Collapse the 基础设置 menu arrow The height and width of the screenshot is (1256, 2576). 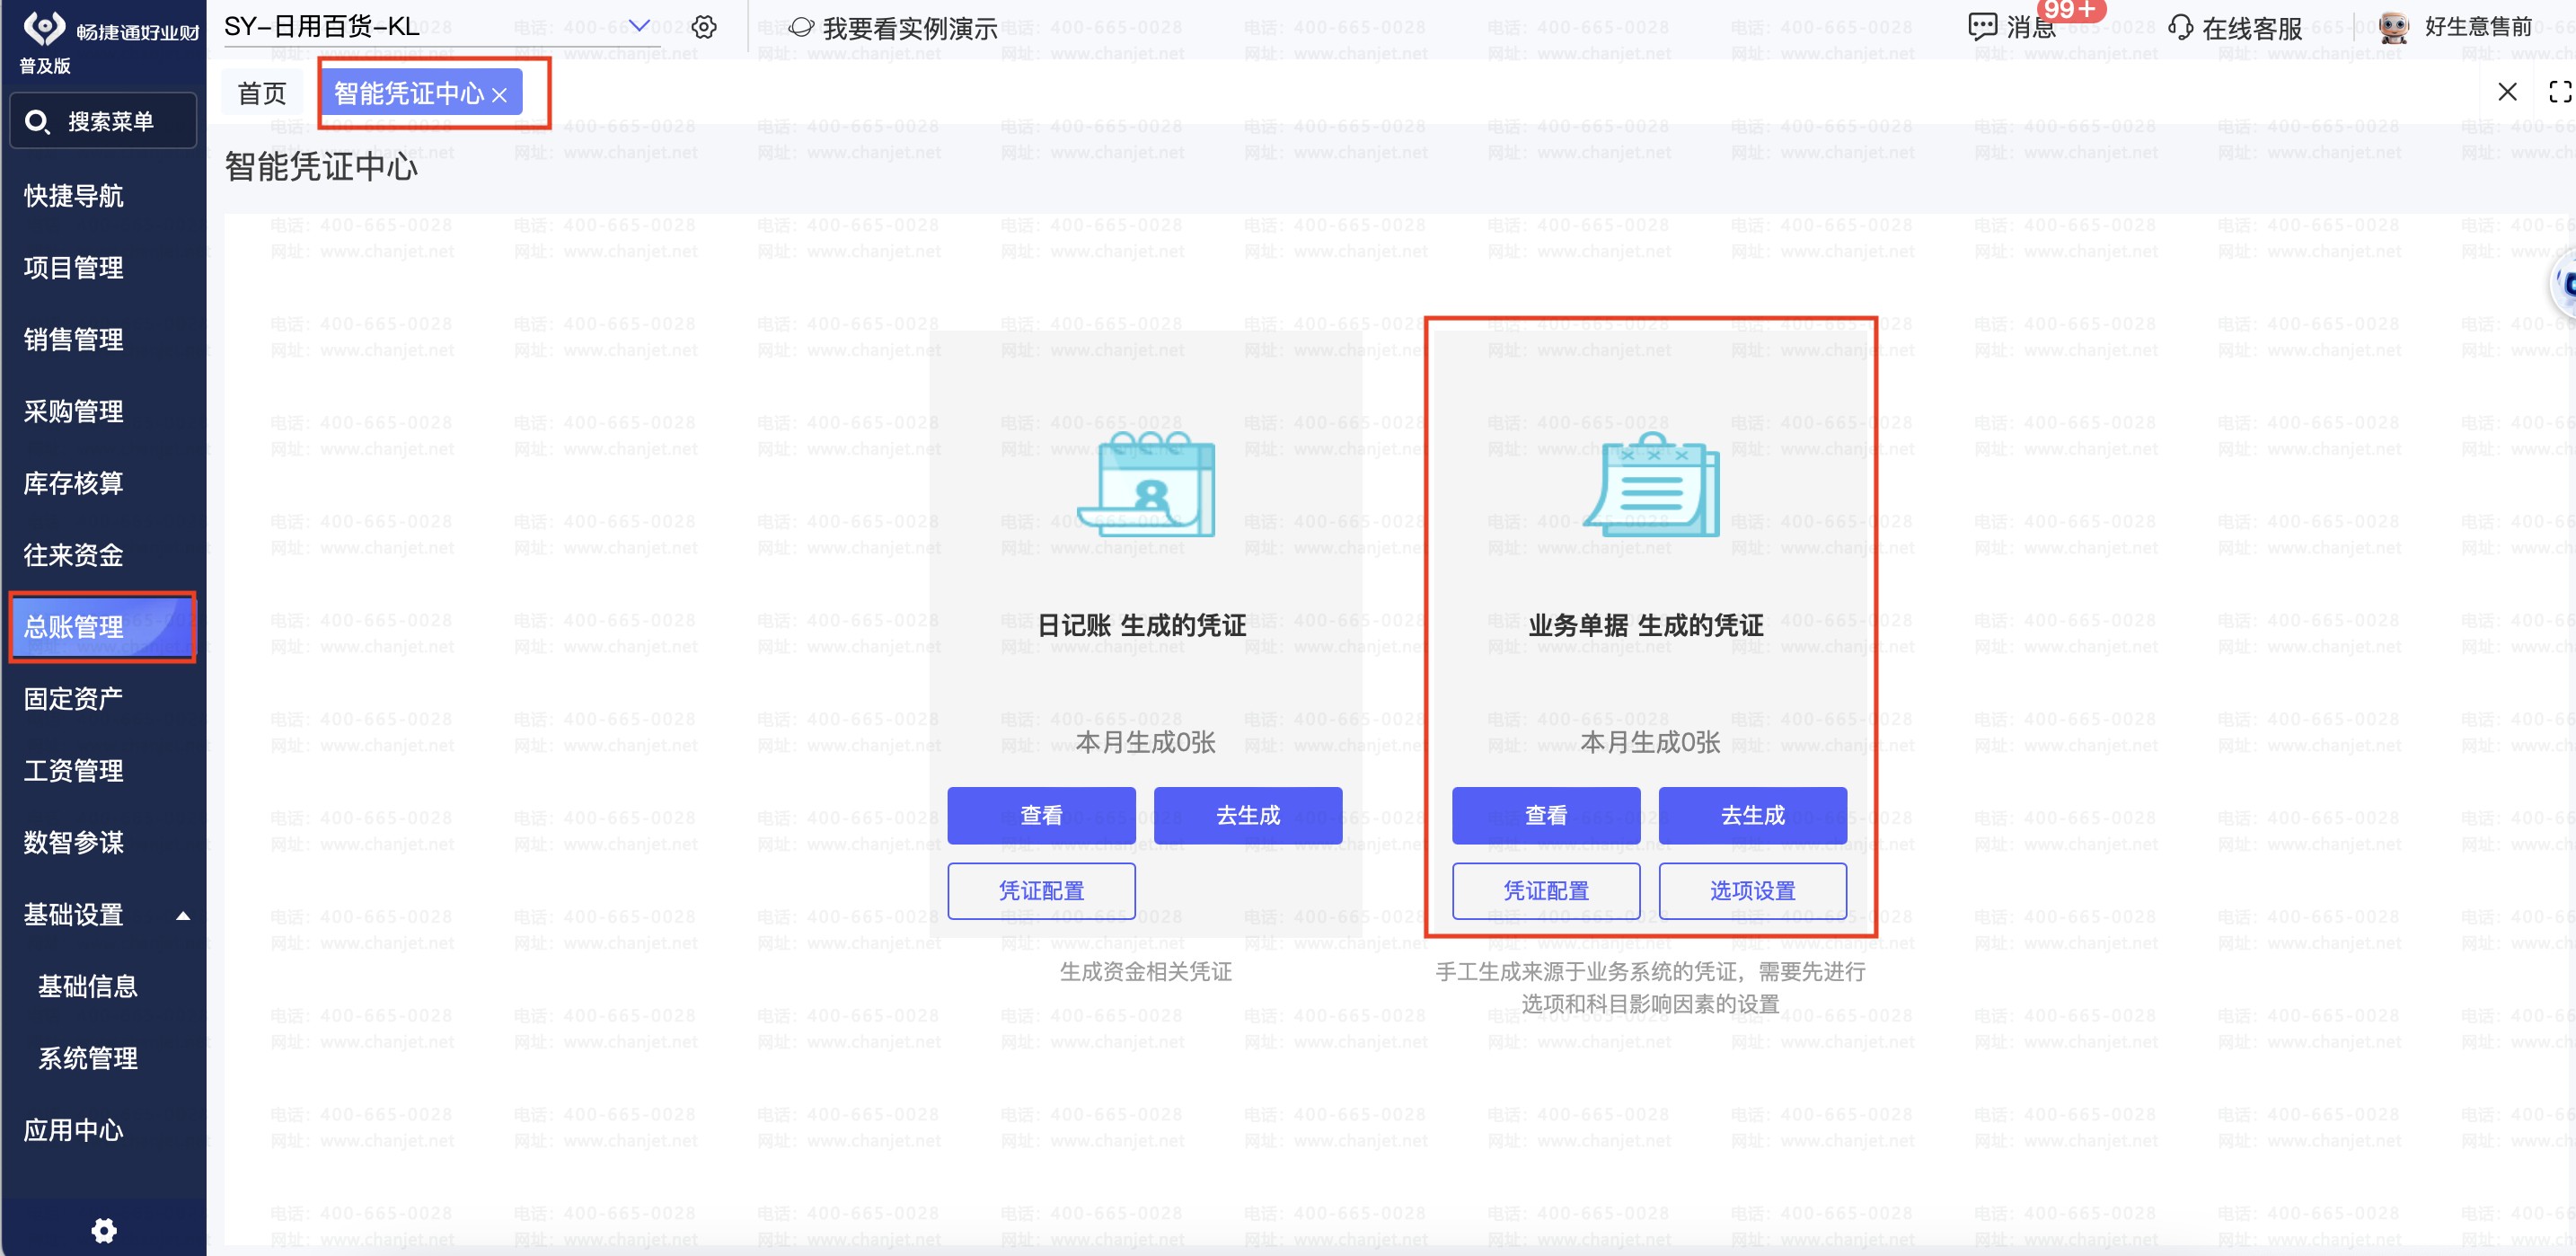pos(183,915)
